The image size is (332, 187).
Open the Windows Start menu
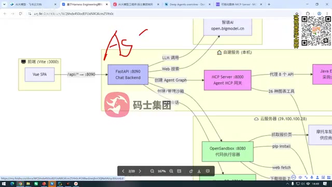tap(4, 183)
